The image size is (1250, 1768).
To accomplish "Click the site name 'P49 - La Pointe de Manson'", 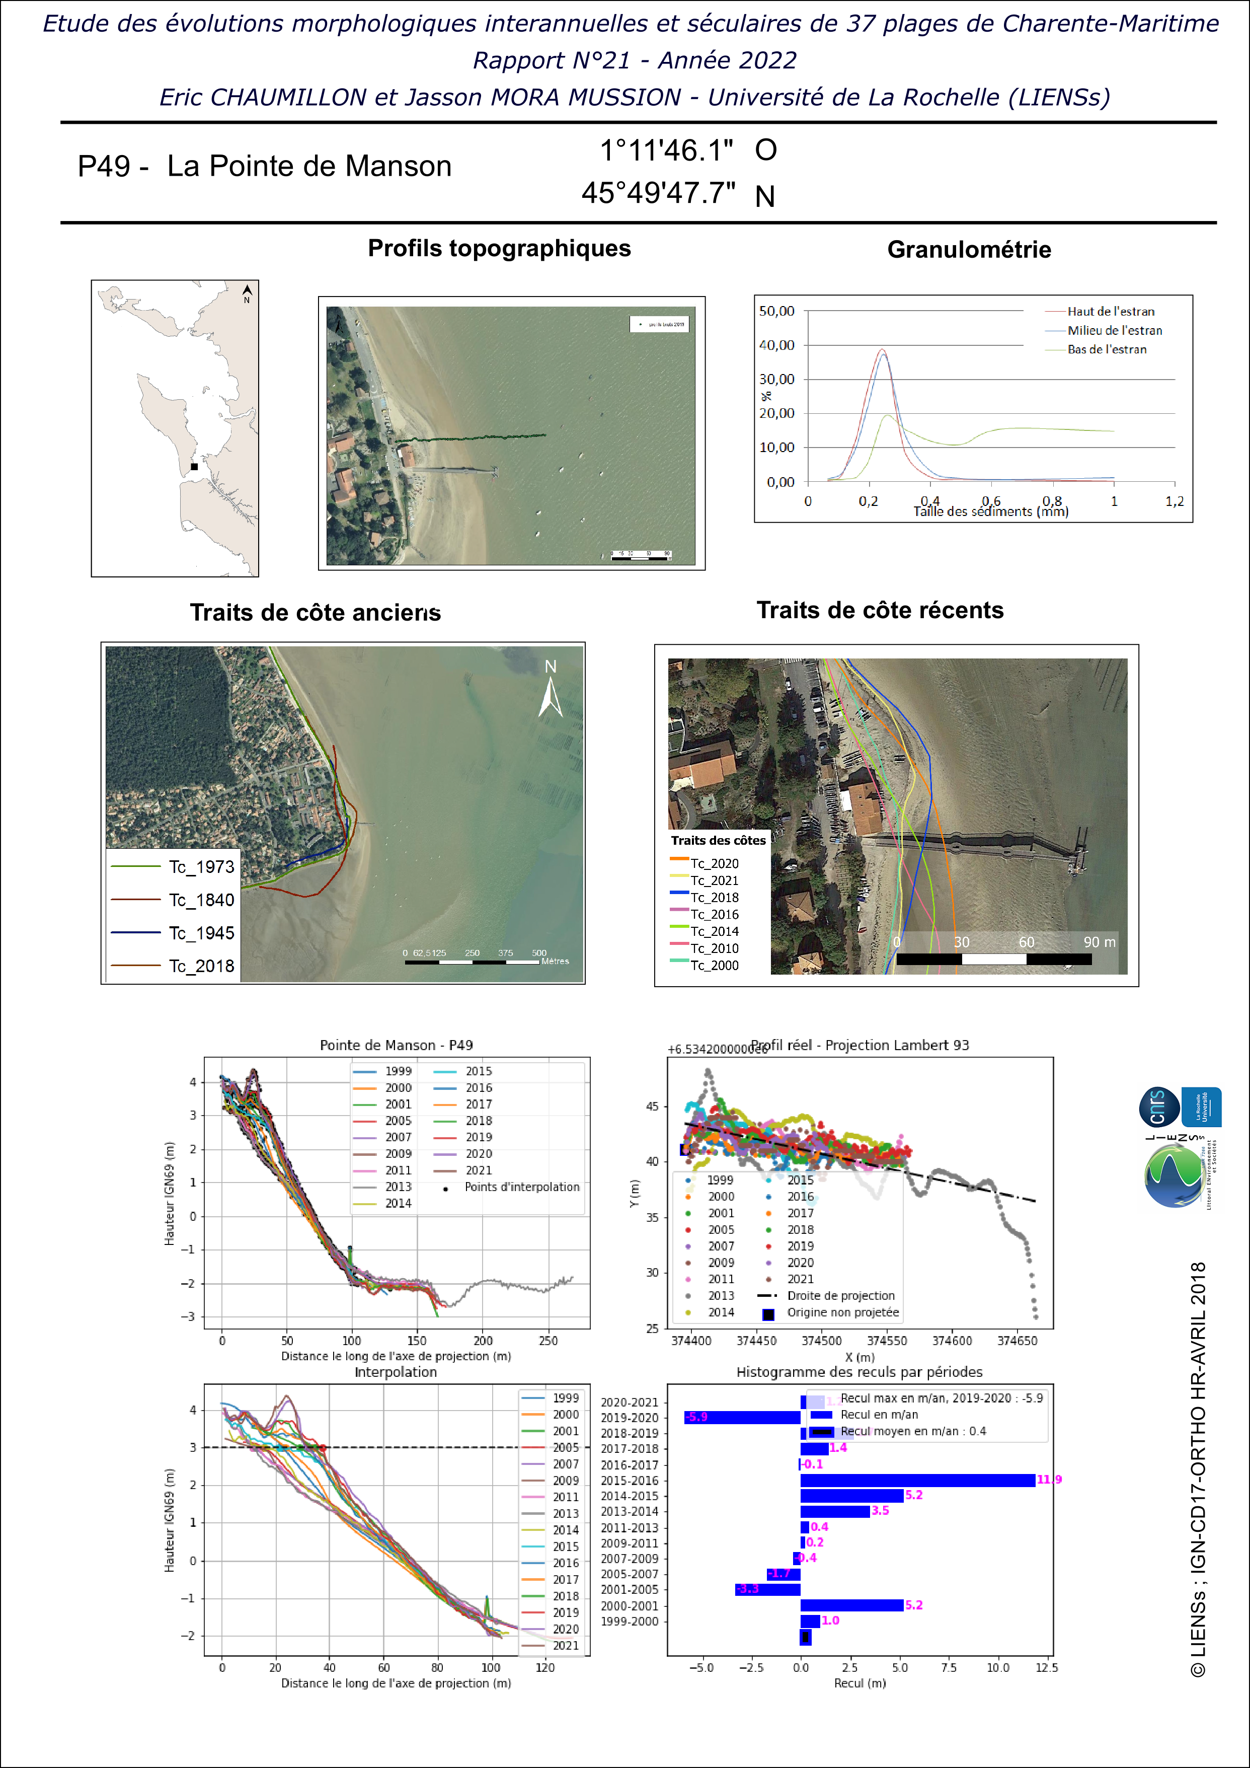I will tap(264, 166).
